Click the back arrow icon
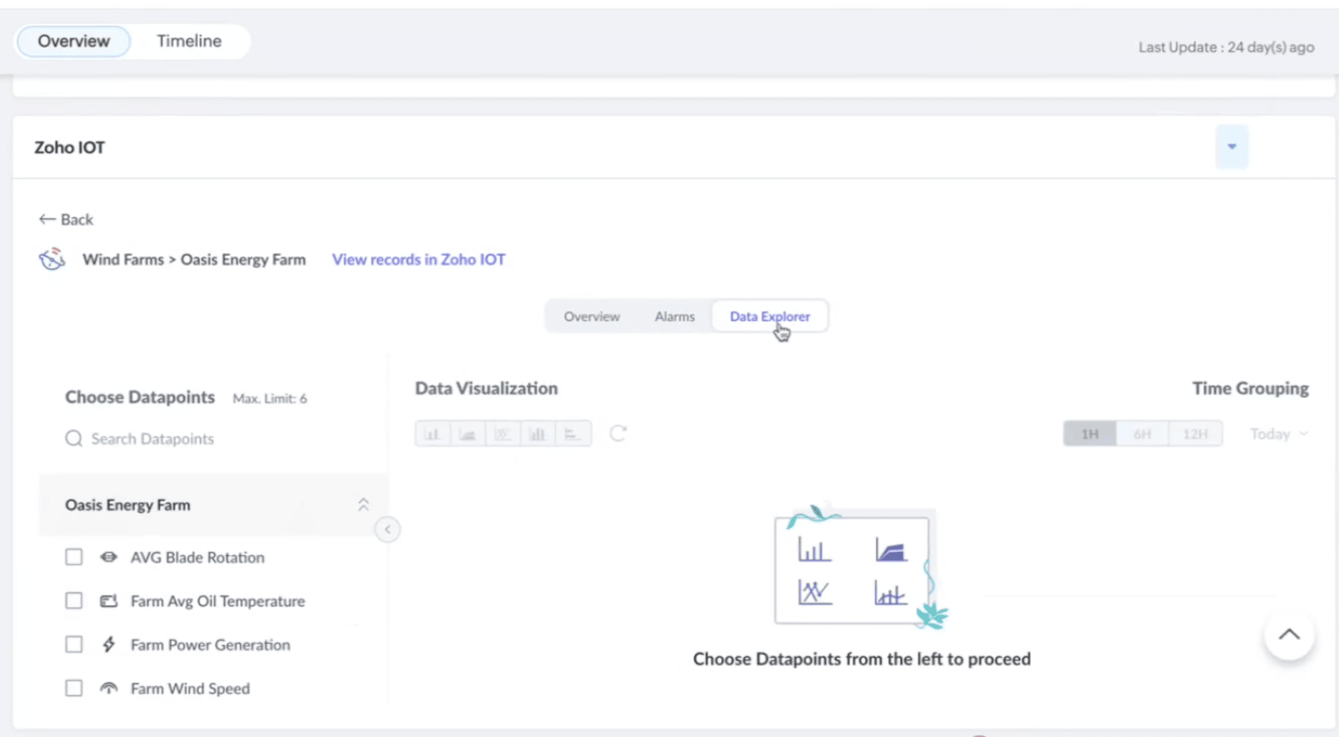This screenshot has height=737, width=1339. 47,219
